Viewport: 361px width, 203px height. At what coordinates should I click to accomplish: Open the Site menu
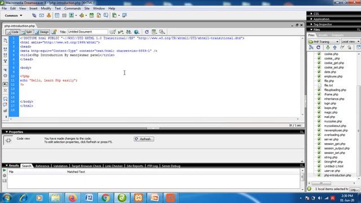click(87, 8)
